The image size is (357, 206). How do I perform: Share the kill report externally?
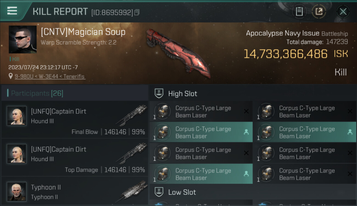319,11
